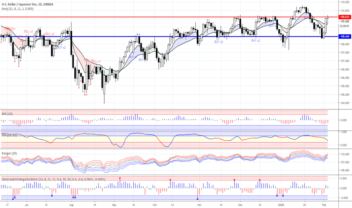Select the SELL x1 signal after mid-August
Viewport: 352px width, 208px height.
point(96,61)
